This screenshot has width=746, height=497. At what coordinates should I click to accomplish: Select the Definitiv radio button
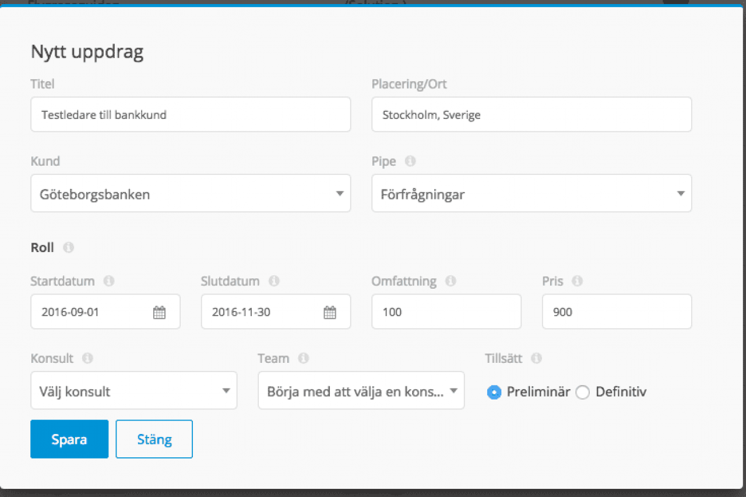click(583, 393)
